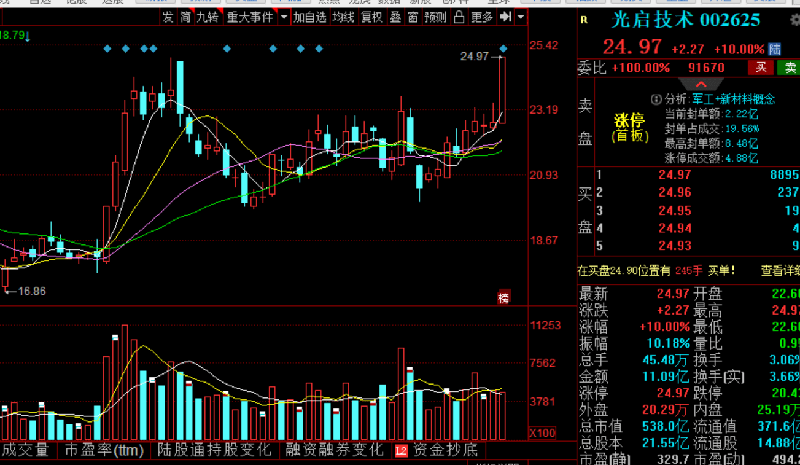Click the 榜 badge on the chart
The width and height of the screenshot is (800, 465).
(x=503, y=298)
